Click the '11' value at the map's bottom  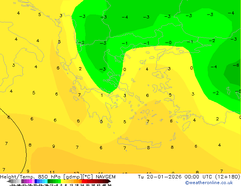(x=52, y=172)
